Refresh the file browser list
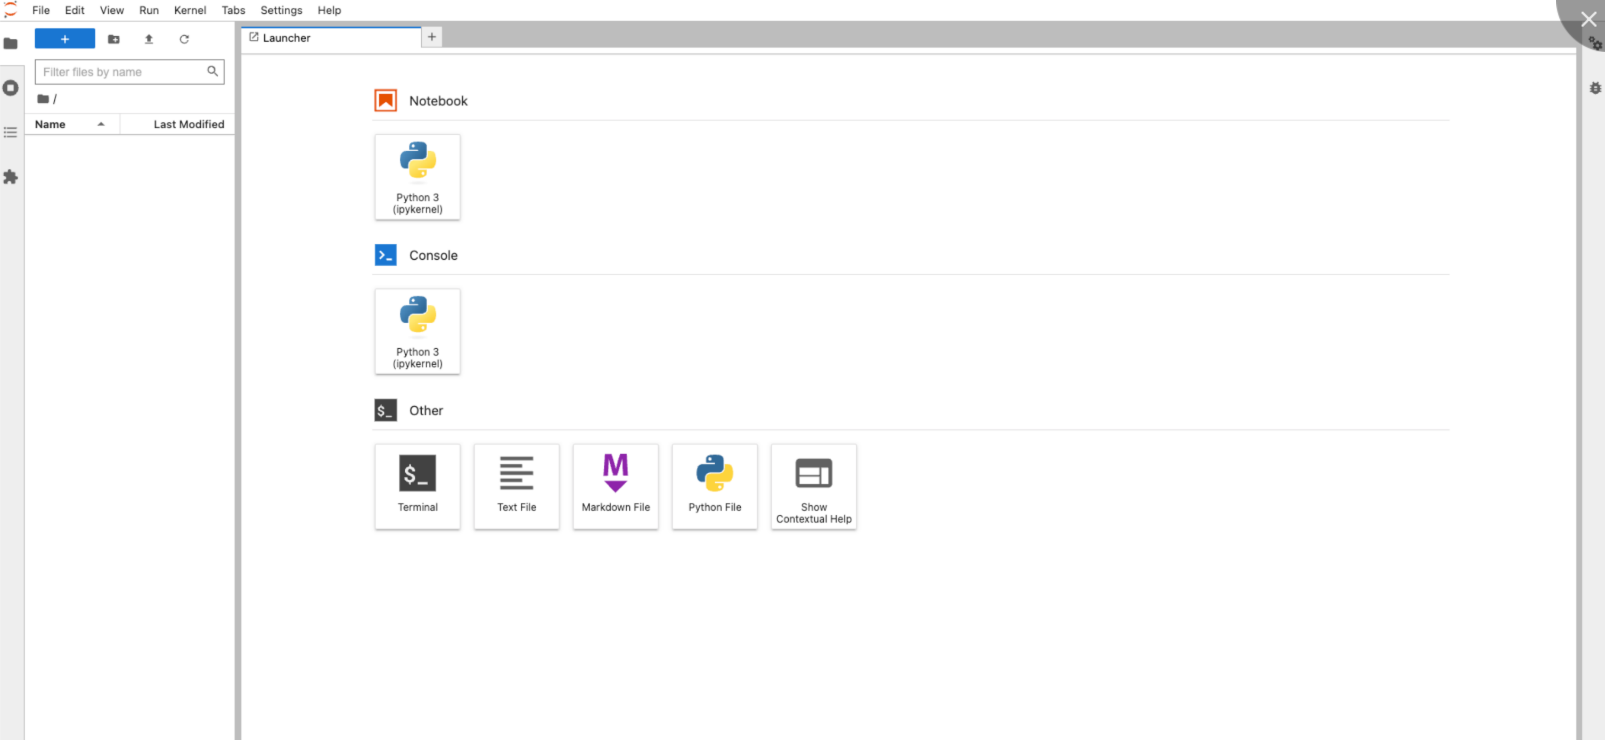This screenshot has width=1605, height=740. (x=184, y=39)
